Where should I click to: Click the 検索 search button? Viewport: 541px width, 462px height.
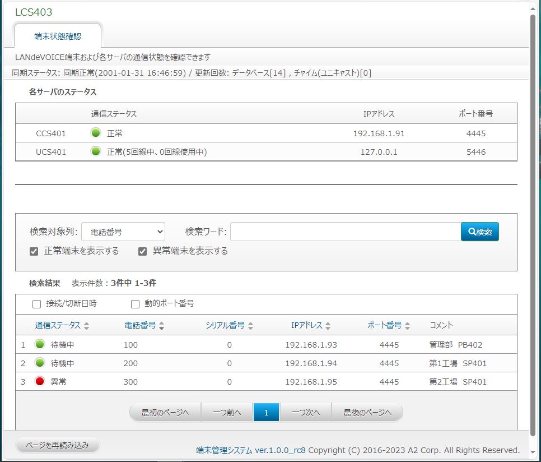click(479, 232)
